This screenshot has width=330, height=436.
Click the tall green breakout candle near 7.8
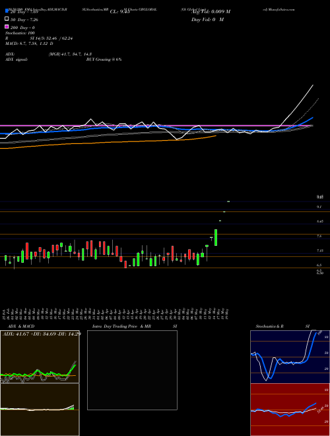(x=216, y=237)
